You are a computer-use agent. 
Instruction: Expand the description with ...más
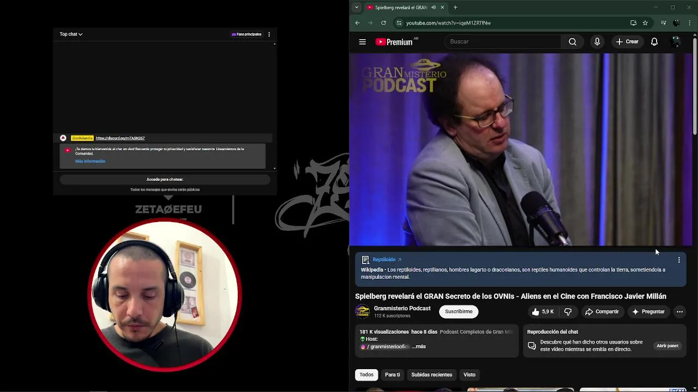[x=419, y=346]
